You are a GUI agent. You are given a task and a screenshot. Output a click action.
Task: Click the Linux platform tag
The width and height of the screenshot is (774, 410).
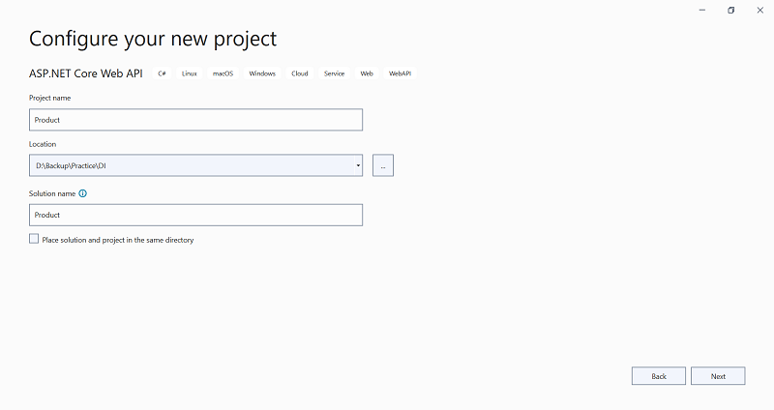[190, 73]
